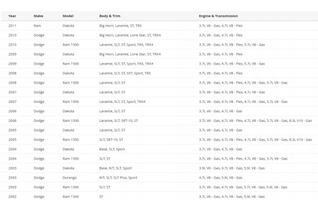The height and width of the screenshot is (212, 318).
Task: Click the Body & Trim column header
Action: pos(110,16)
